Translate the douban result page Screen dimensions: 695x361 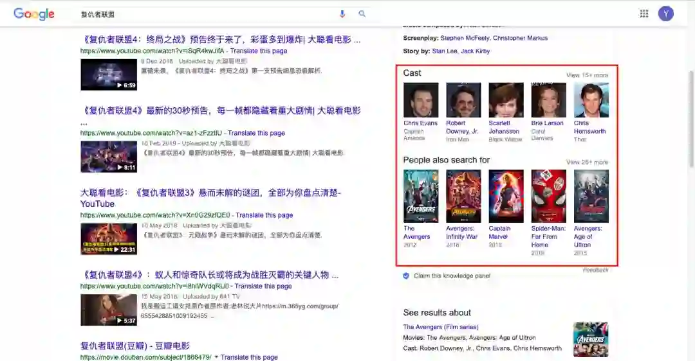coord(249,357)
